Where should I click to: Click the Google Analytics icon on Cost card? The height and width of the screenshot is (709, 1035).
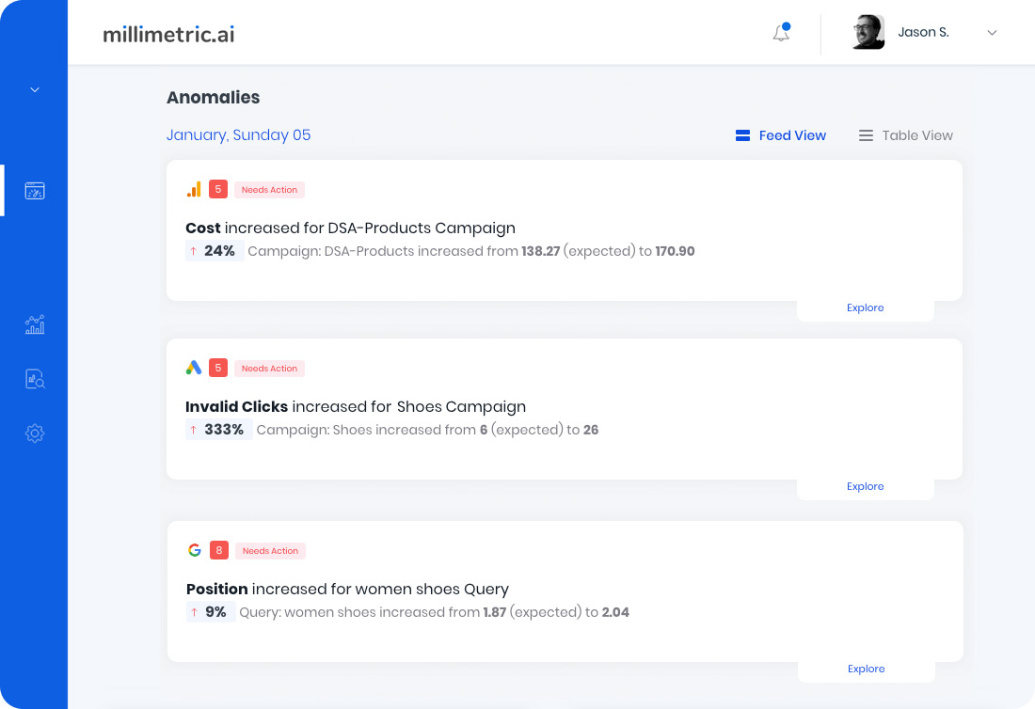[x=194, y=189]
